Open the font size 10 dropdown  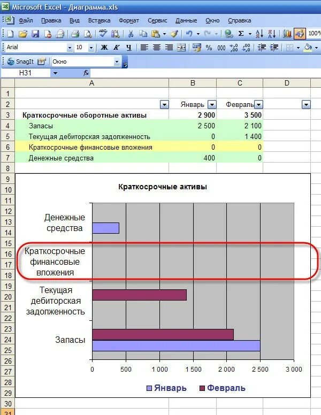coord(91,48)
